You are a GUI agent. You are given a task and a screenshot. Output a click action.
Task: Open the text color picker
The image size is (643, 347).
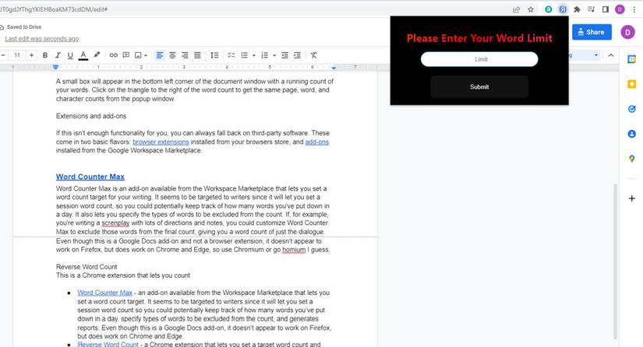83,55
